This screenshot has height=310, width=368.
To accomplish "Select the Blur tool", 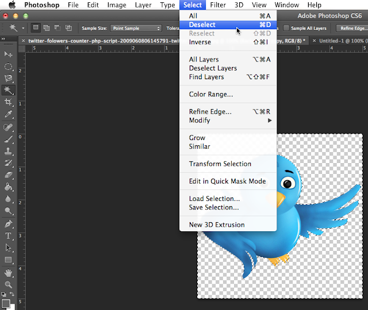I will [x=8, y=199].
